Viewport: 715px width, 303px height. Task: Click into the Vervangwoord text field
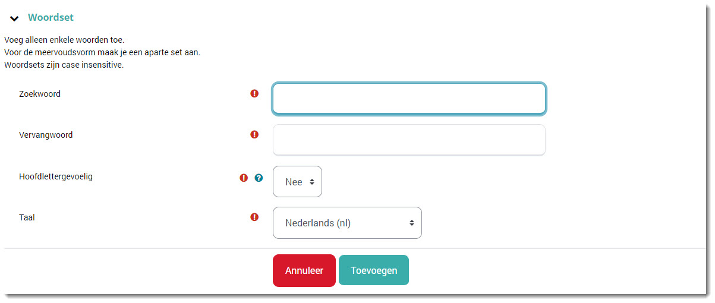[x=409, y=140]
